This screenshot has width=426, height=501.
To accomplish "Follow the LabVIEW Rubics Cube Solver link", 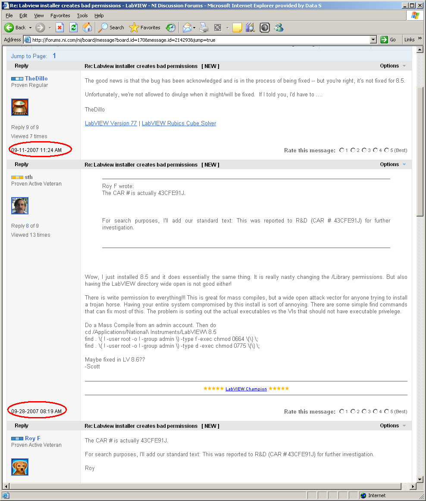I will point(179,124).
